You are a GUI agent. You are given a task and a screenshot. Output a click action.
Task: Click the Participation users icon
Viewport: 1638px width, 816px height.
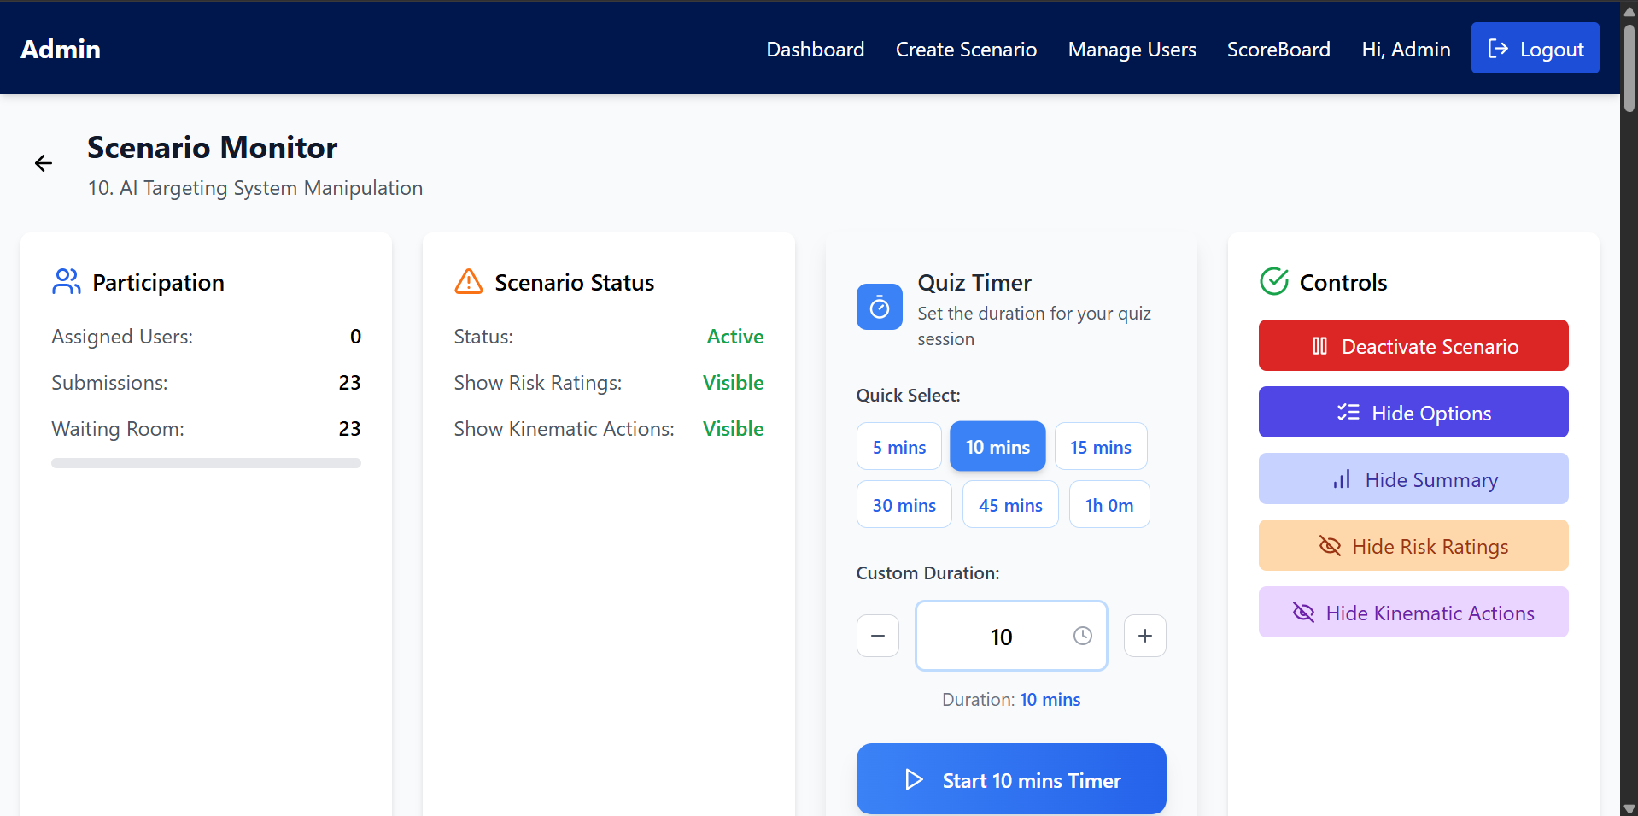tap(67, 282)
